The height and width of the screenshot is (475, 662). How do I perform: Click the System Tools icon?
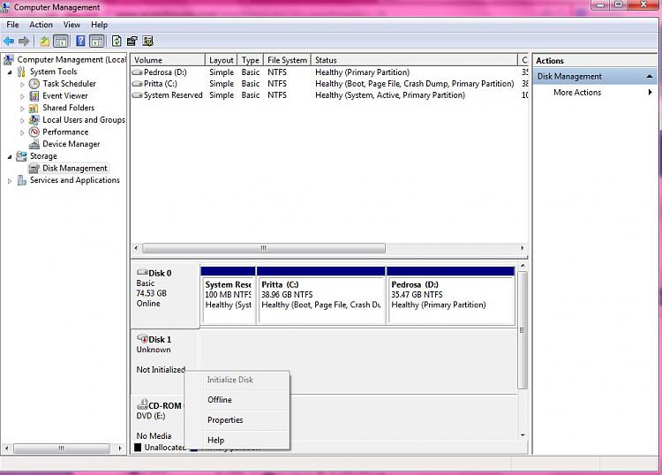coord(21,72)
